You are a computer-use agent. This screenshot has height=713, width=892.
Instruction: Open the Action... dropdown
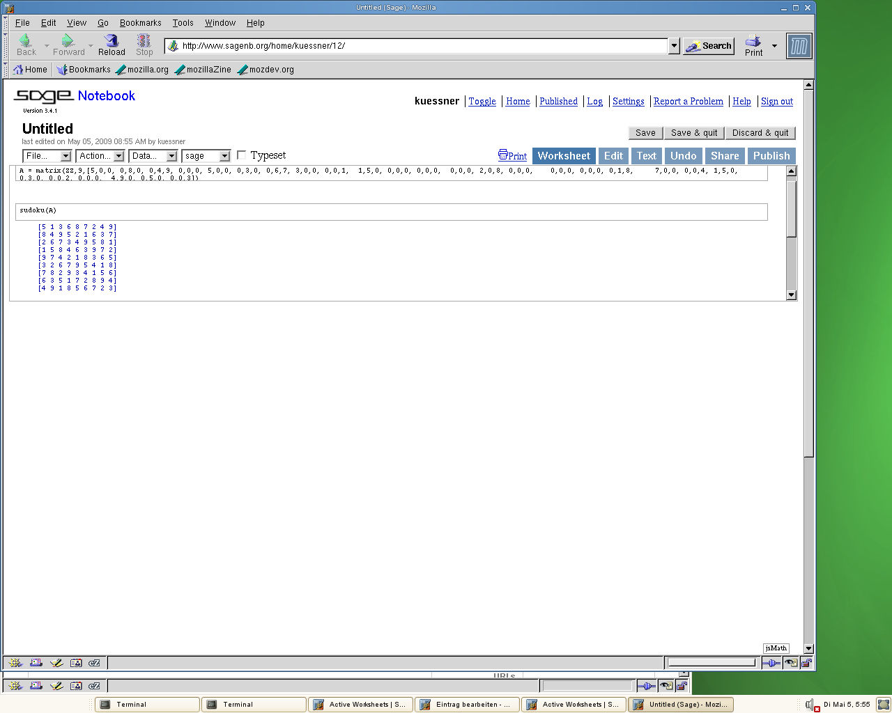click(x=100, y=156)
